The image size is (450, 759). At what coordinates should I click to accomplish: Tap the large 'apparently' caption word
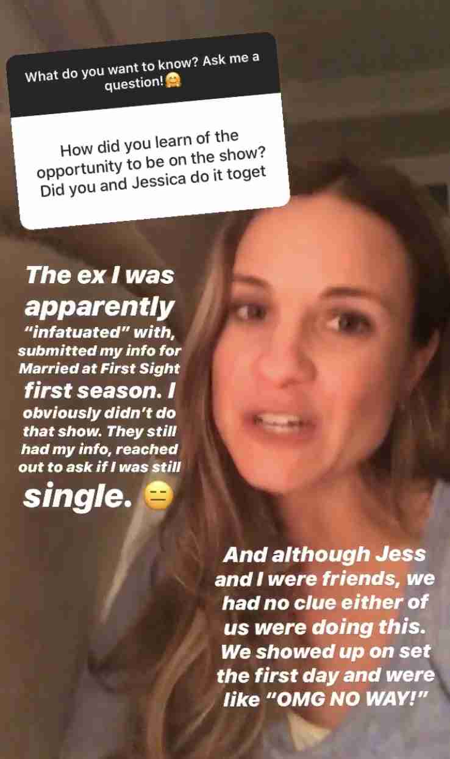100,307
